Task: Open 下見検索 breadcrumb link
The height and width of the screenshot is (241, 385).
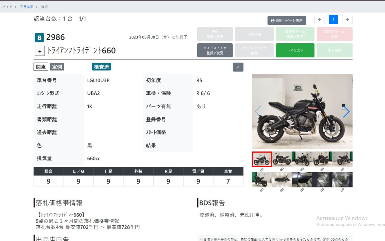Action: pos(26,7)
